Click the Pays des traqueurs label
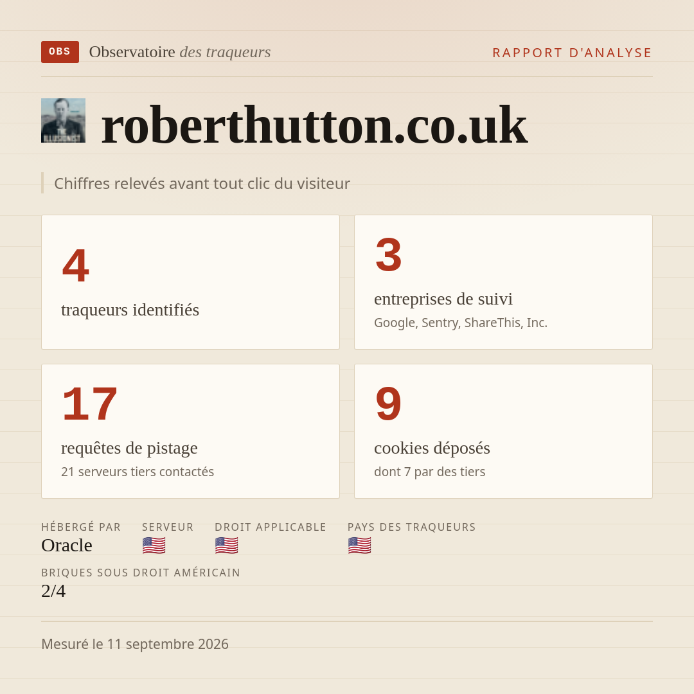The image size is (694, 694). tap(412, 527)
